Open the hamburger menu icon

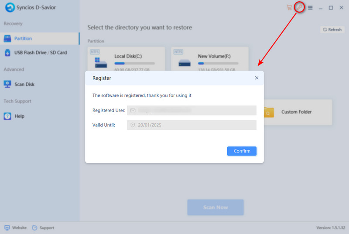point(310,7)
